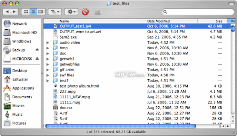
Task: Open Movies in the sidebar
Action: pos(14,106)
